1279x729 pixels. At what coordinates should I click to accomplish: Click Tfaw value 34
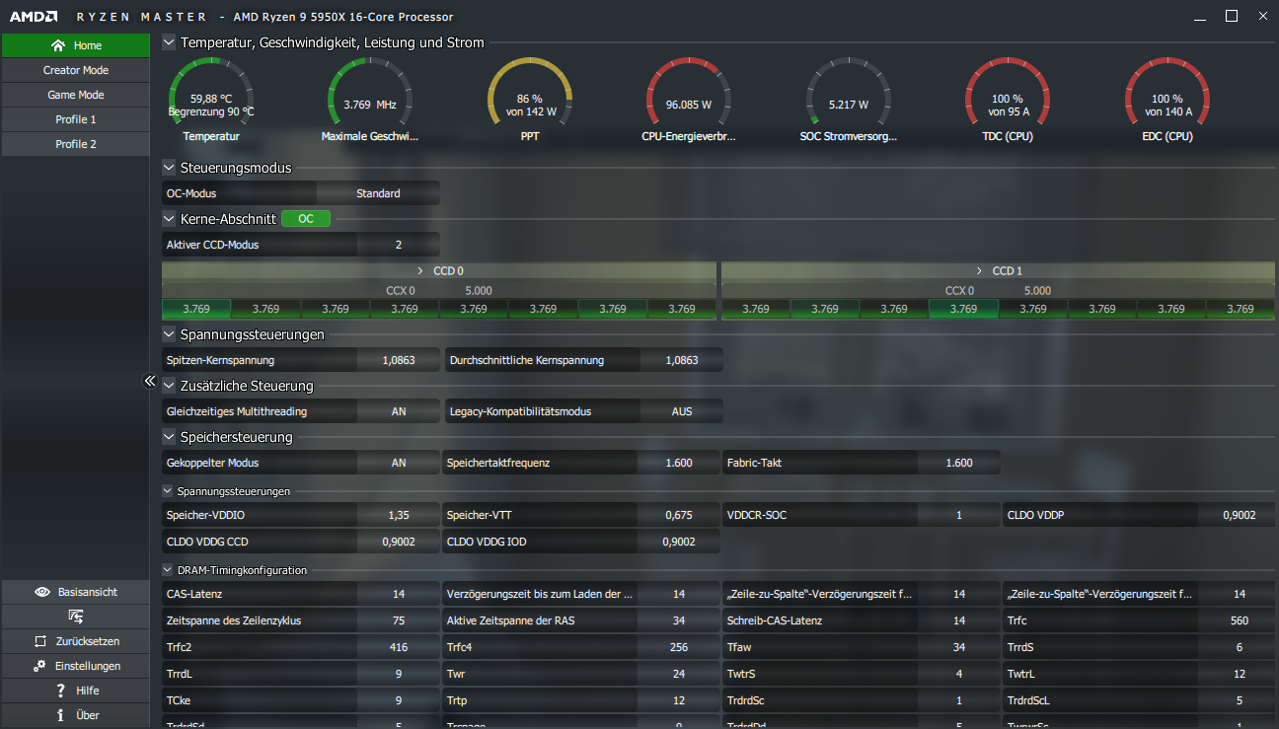click(959, 647)
